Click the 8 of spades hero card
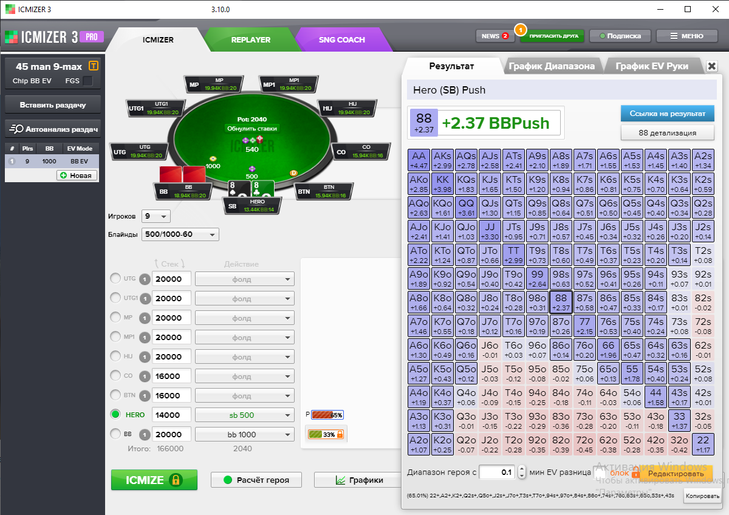This screenshot has height=515, width=729. 239,188
